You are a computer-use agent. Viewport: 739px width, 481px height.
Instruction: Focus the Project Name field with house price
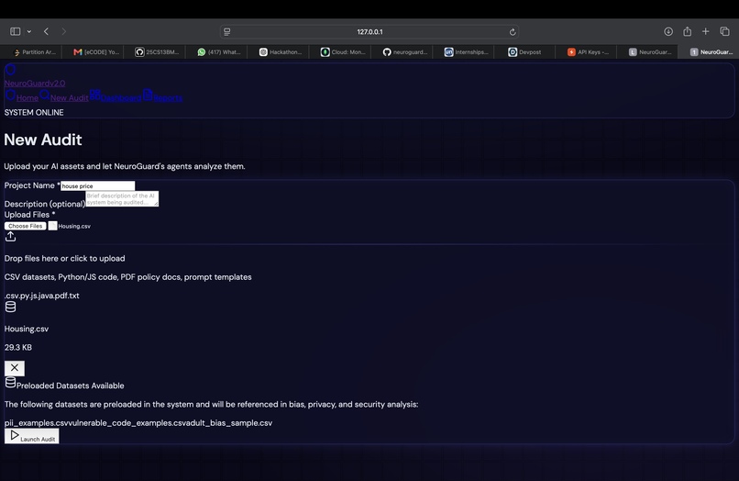click(x=97, y=186)
